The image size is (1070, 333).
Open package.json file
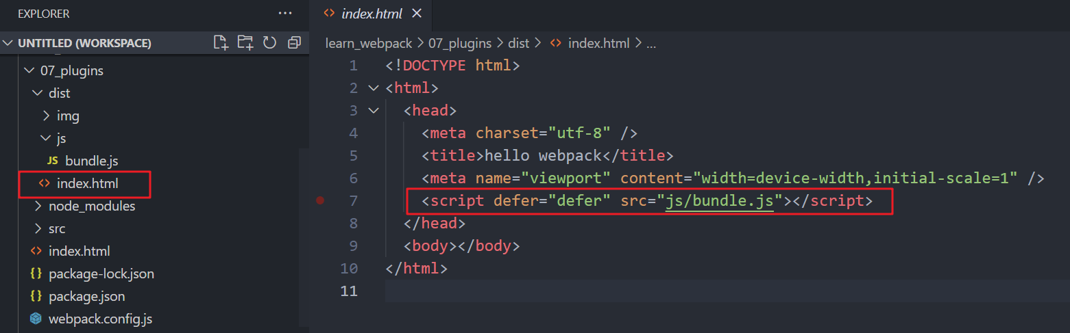click(87, 296)
